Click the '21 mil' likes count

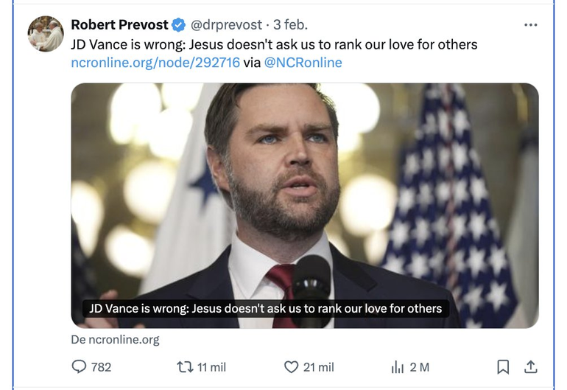[318, 366]
